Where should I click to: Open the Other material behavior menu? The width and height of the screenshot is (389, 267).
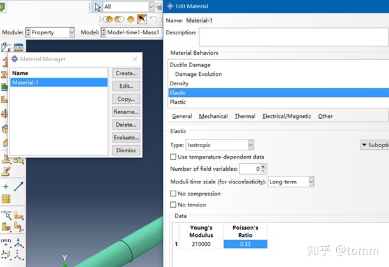325,116
